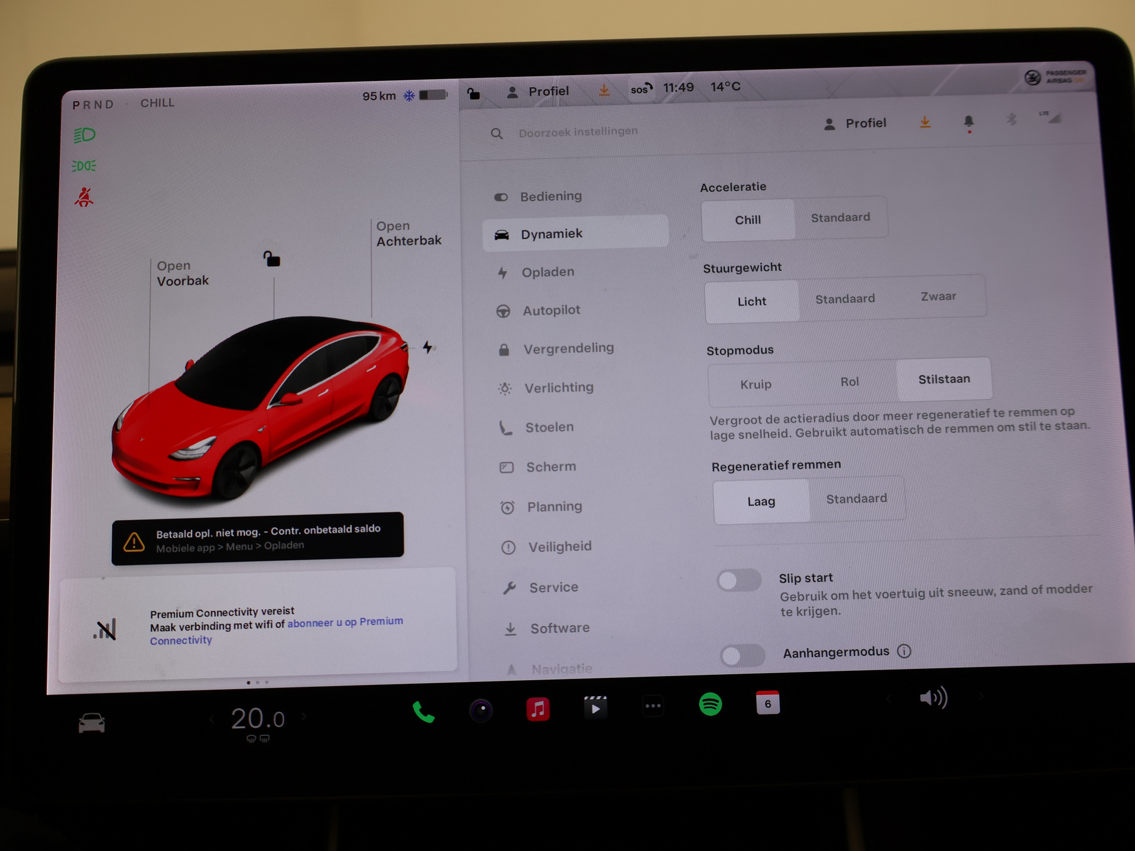Screen dimensions: 1135x851
Task: Set Regeneratief remmen to Laag
Action: pos(761,502)
